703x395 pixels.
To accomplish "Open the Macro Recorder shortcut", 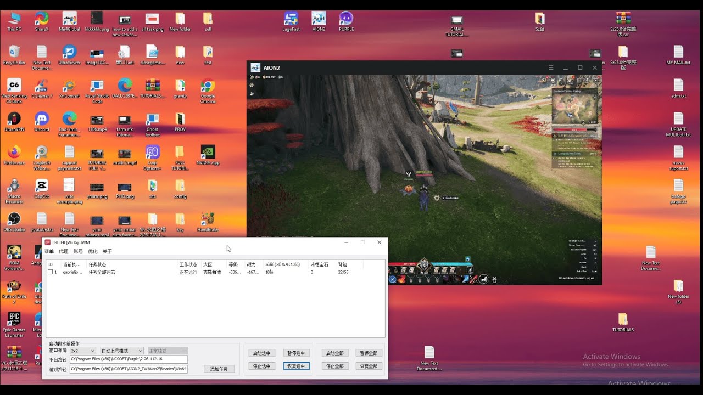I will [x=14, y=191].
